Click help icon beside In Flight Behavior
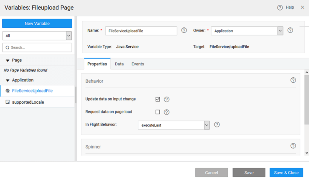Screen dimensions: 309x186 coord(217,125)
